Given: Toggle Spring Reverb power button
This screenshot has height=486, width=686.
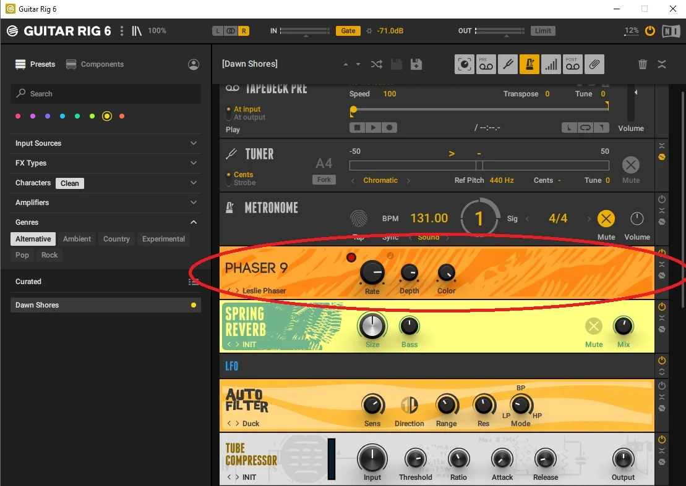Looking at the screenshot, I should (x=662, y=306).
